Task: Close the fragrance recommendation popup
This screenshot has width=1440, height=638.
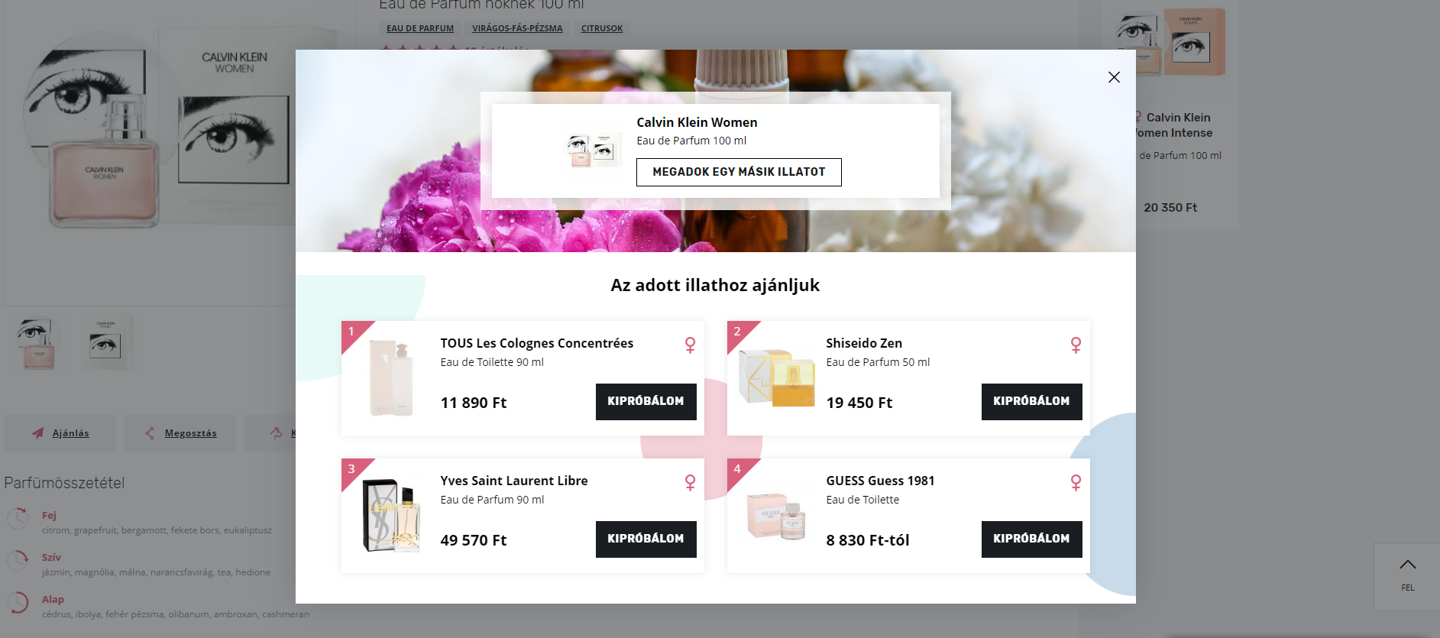Action: pos(1114,77)
